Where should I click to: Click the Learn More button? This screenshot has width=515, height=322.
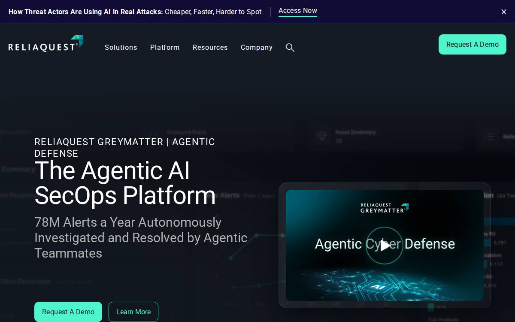133,312
